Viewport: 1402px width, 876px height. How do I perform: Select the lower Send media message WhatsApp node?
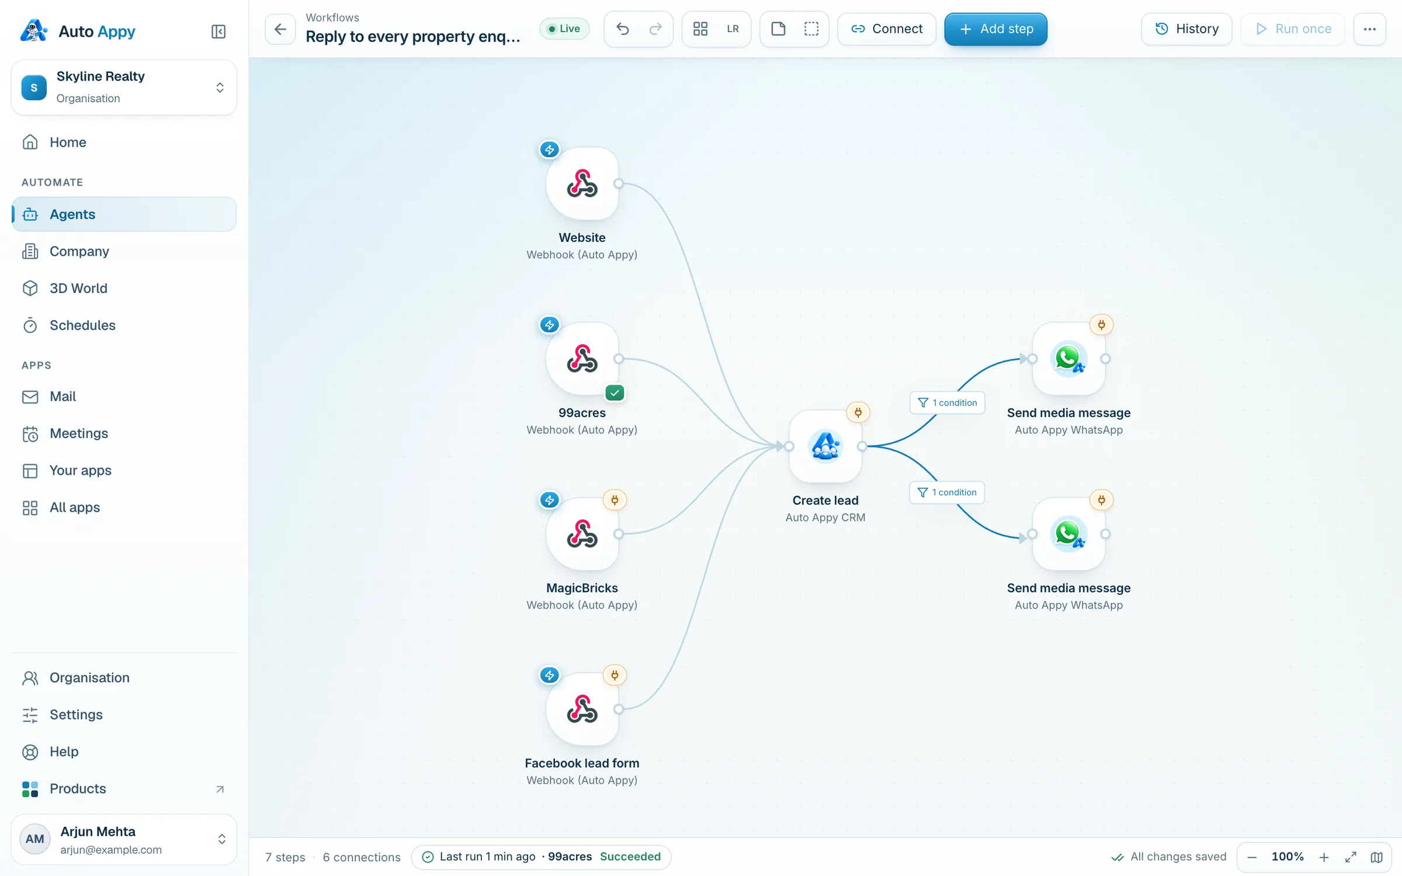(1068, 534)
